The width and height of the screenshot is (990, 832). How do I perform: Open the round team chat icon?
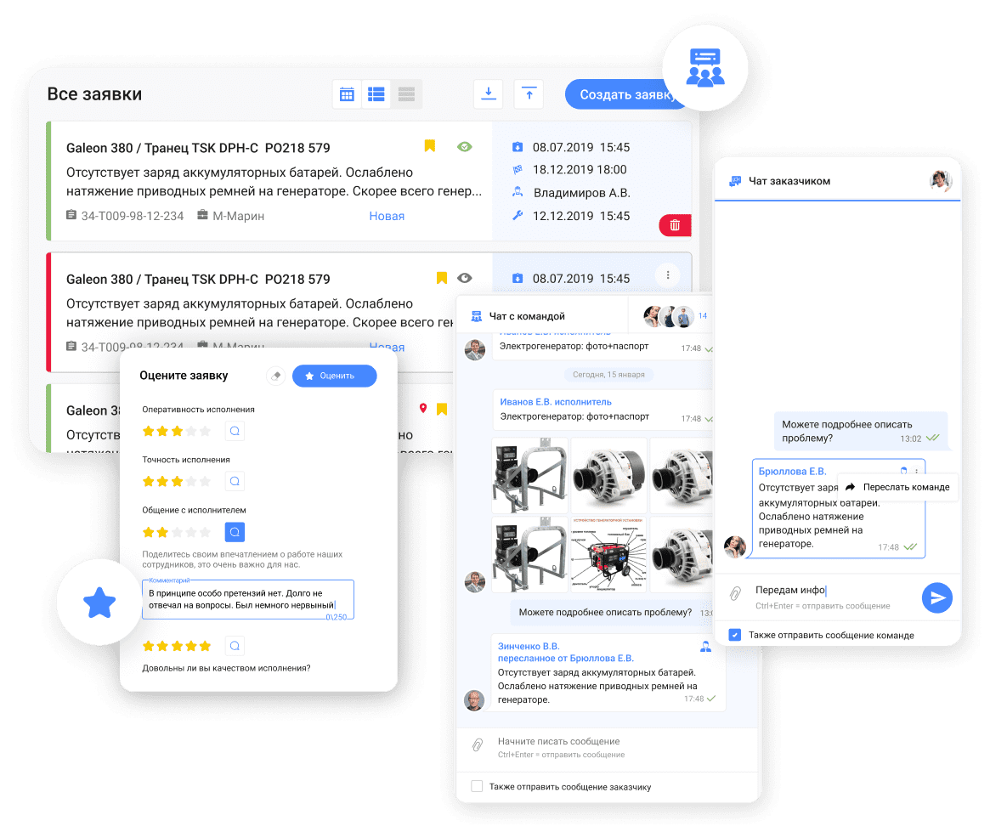pos(705,67)
